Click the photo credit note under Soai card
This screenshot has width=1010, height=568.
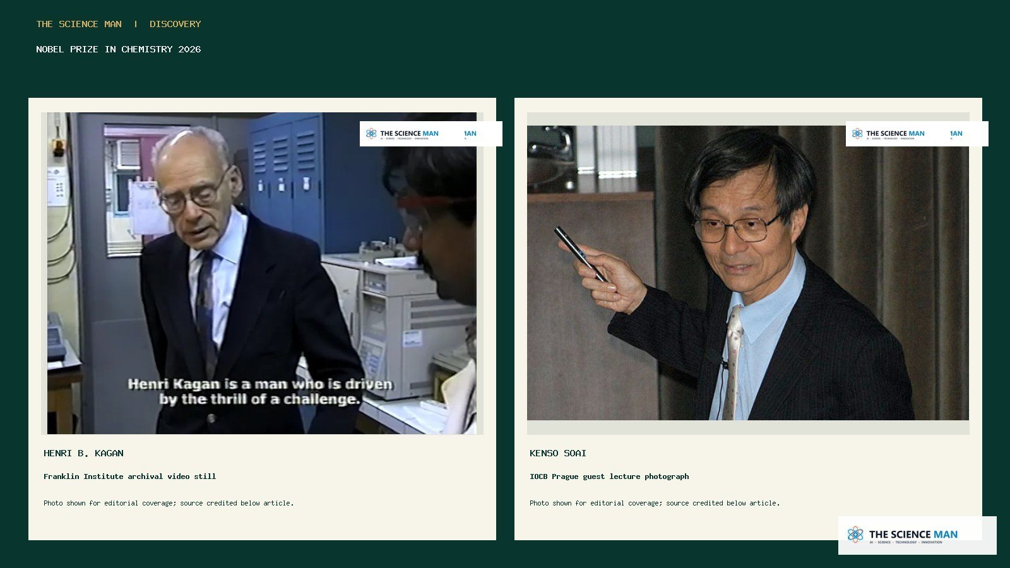tap(655, 503)
